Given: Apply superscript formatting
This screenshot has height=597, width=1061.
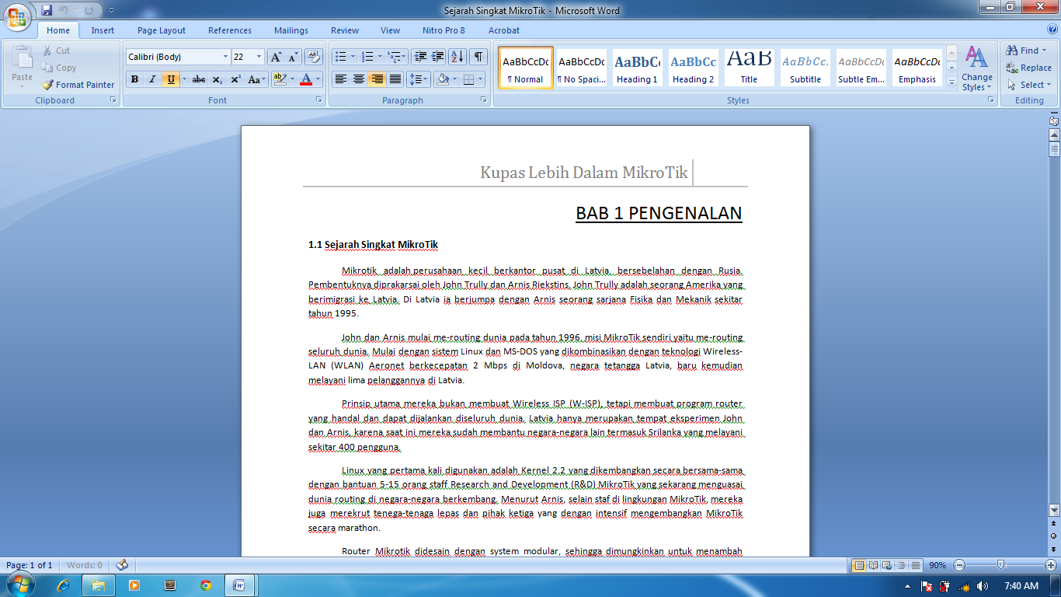Looking at the screenshot, I should [x=235, y=79].
